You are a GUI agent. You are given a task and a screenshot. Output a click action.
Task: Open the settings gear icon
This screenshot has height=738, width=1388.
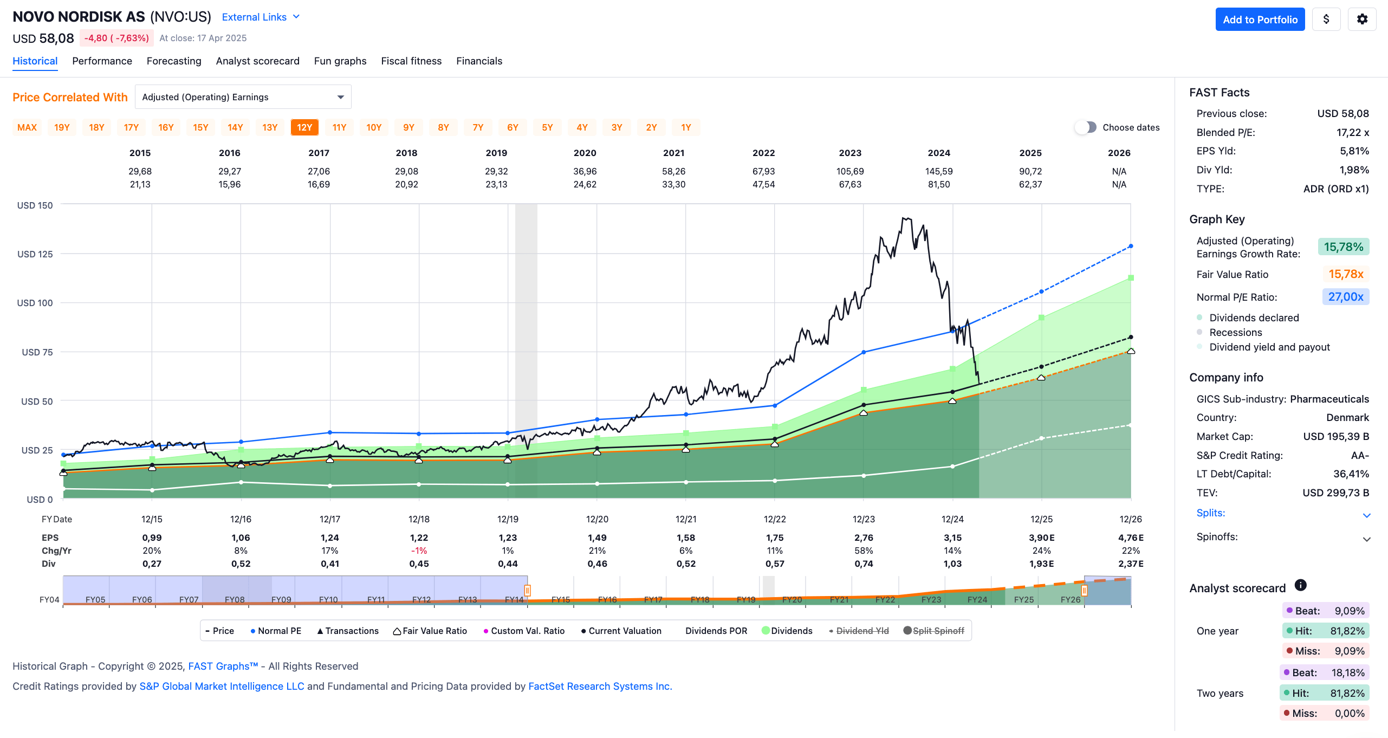1362,20
